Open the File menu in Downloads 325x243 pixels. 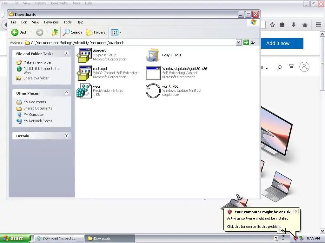(14, 22)
